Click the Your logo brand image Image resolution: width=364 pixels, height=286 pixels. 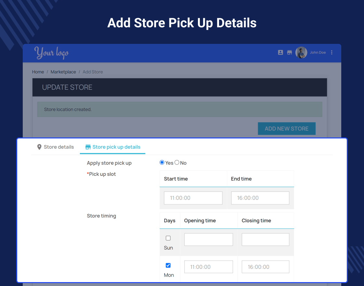[52, 53]
